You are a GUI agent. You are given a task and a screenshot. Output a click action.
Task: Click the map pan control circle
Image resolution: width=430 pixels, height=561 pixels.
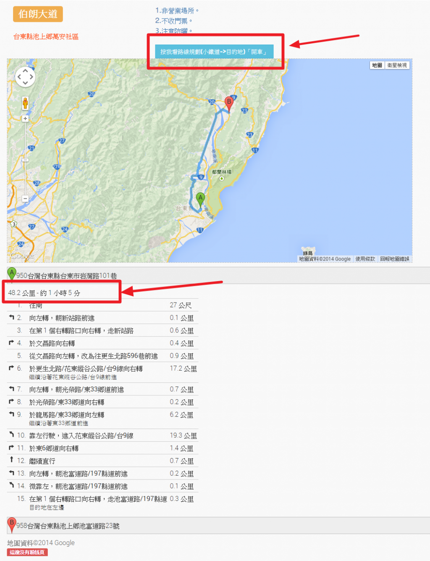click(25, 77)
